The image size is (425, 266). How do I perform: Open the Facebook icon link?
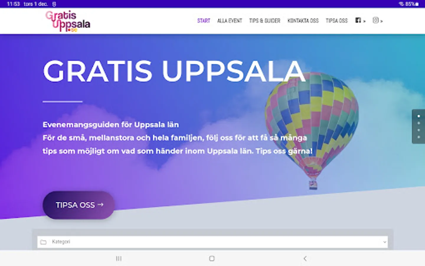click(x=358, y=20)
